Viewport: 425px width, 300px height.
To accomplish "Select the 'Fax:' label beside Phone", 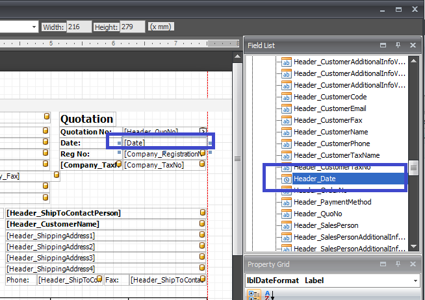I will point(116,280).
